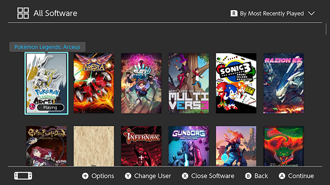330x185 pixels.
Task: Click the X button icon
Action: [x=185, y=176]
